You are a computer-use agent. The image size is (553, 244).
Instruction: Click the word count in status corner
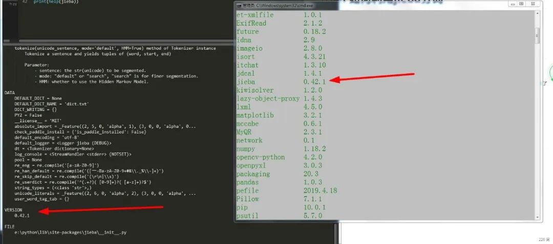(x=543, y=239)
